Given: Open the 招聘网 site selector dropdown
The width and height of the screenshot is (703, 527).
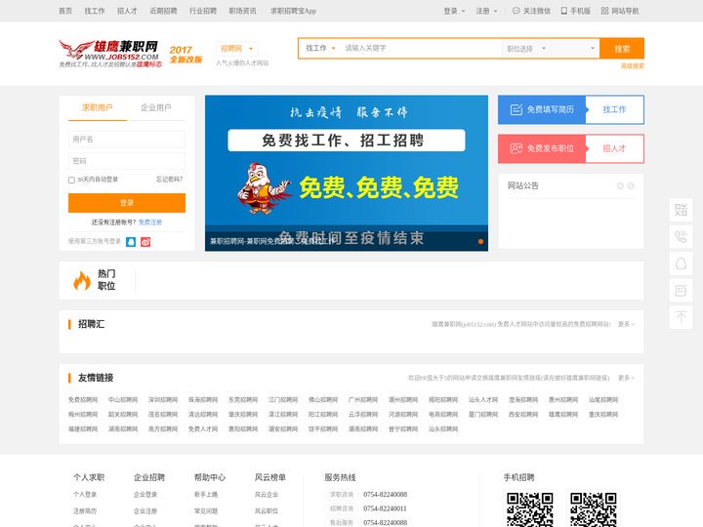Looking at the screenshot, I should (236, 49).
